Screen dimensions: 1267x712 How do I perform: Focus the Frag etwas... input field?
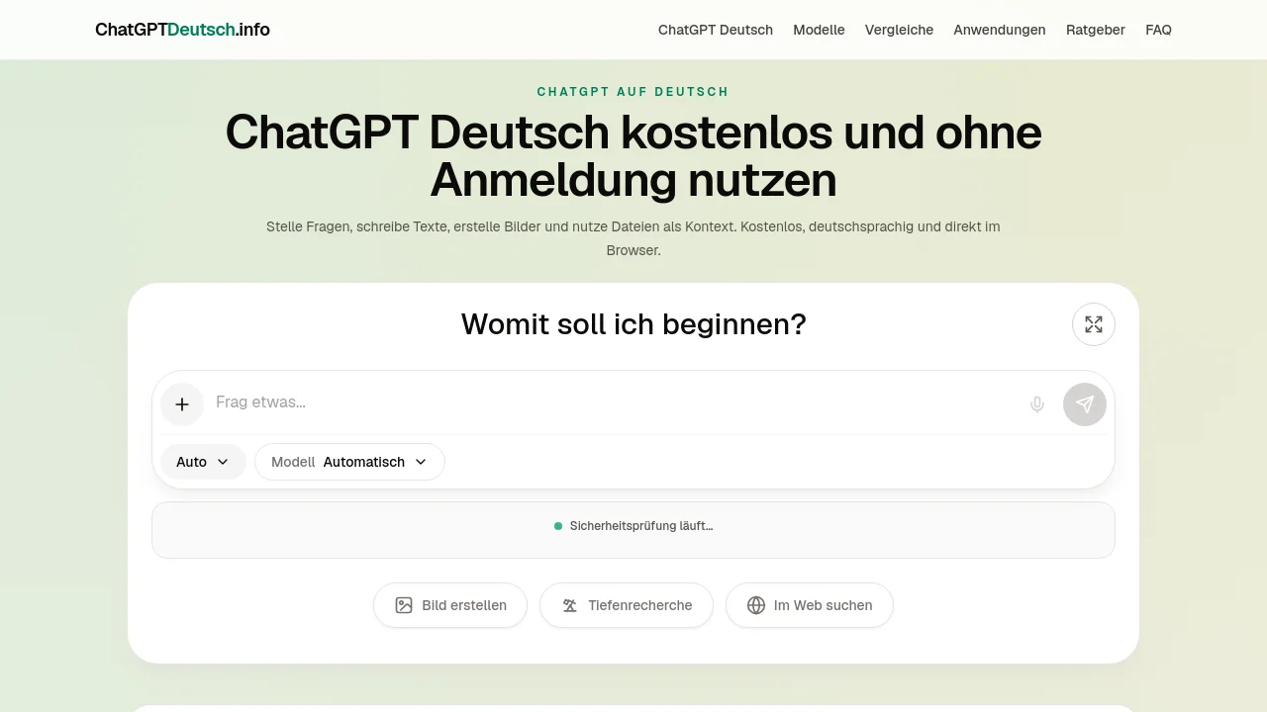(x=614, y=402)
